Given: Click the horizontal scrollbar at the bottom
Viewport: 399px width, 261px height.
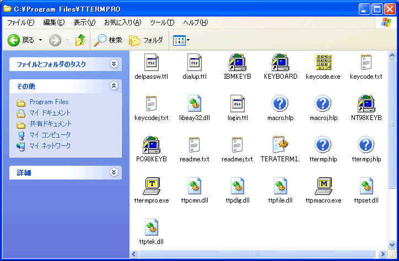Looking at the screenshot, I should click(x=259, y=254).
